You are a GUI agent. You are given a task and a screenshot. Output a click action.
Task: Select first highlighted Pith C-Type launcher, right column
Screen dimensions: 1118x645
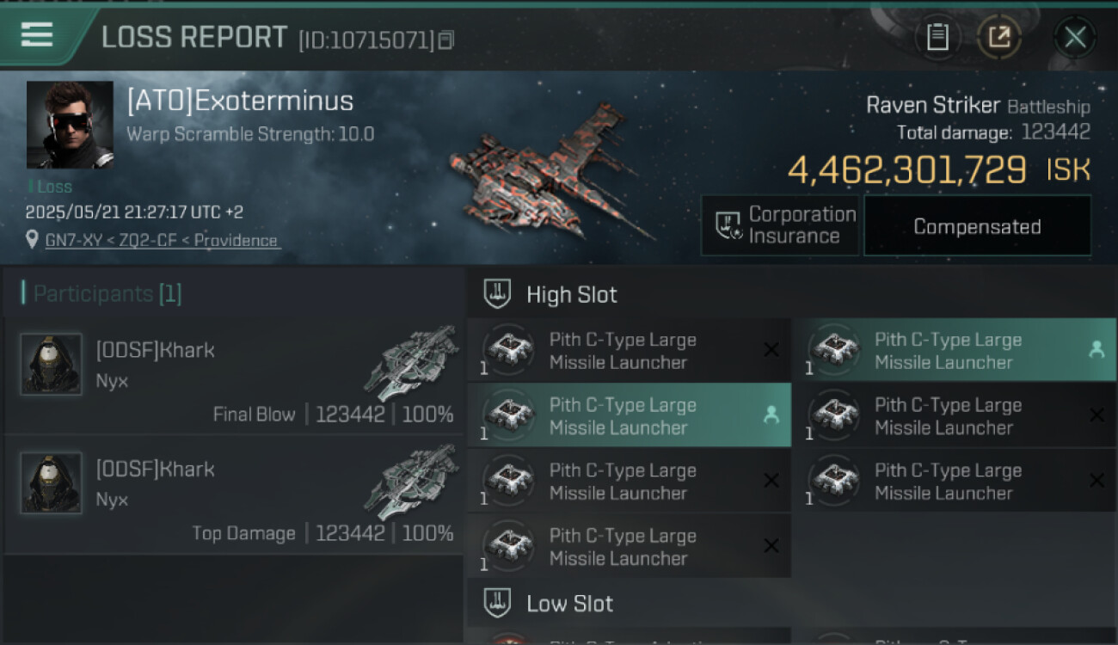[x=953, y=351]
